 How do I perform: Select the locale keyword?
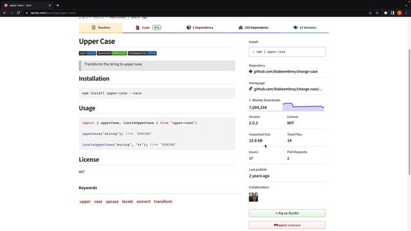[x=127, y=201]
